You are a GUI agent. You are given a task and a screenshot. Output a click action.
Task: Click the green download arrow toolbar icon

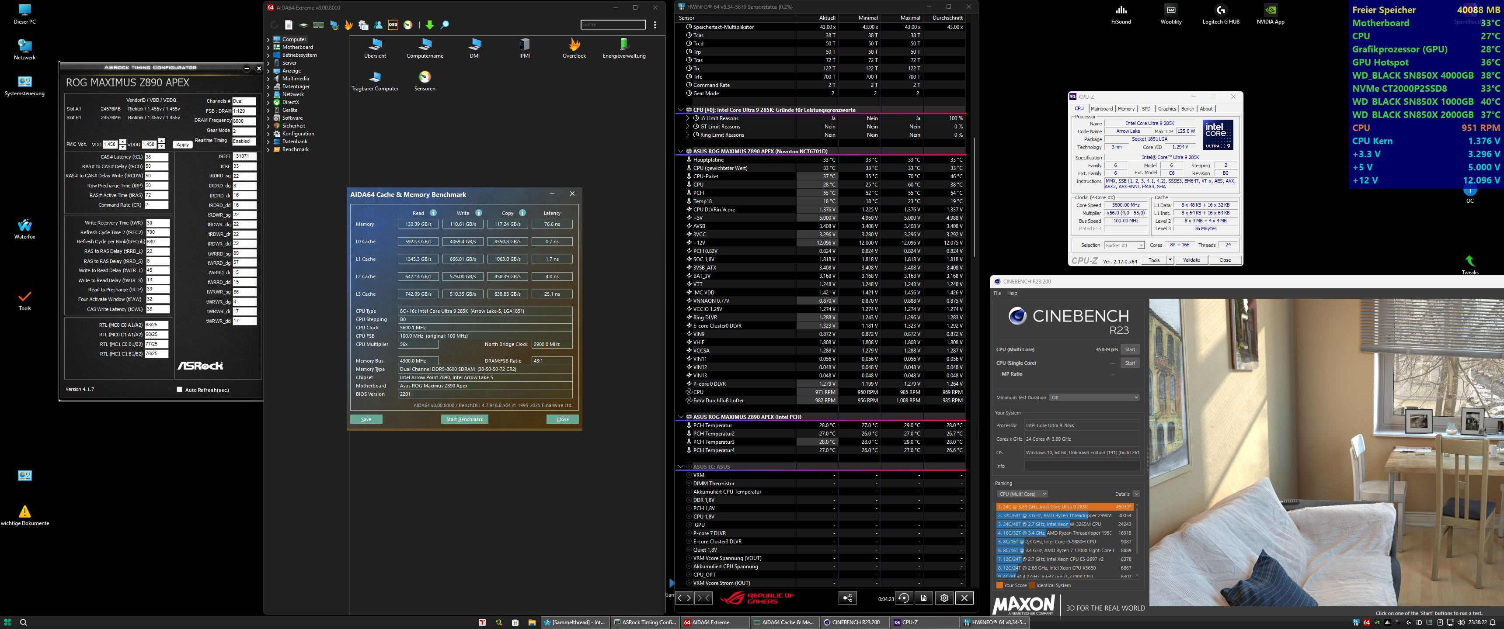pyautogui.click(x=430, y=24)
